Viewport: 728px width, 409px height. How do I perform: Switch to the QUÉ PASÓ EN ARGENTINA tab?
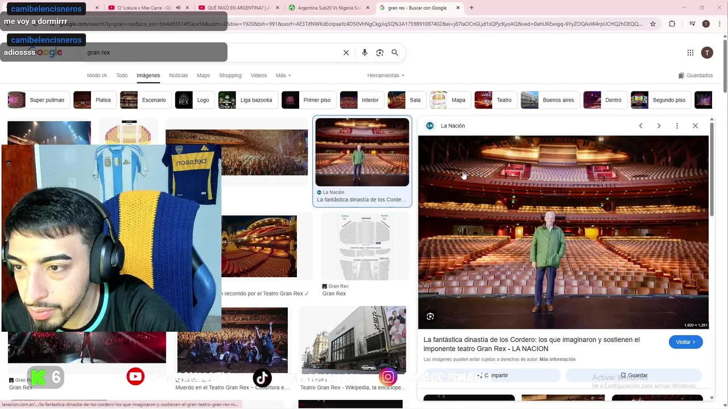(x=235, y=8)
